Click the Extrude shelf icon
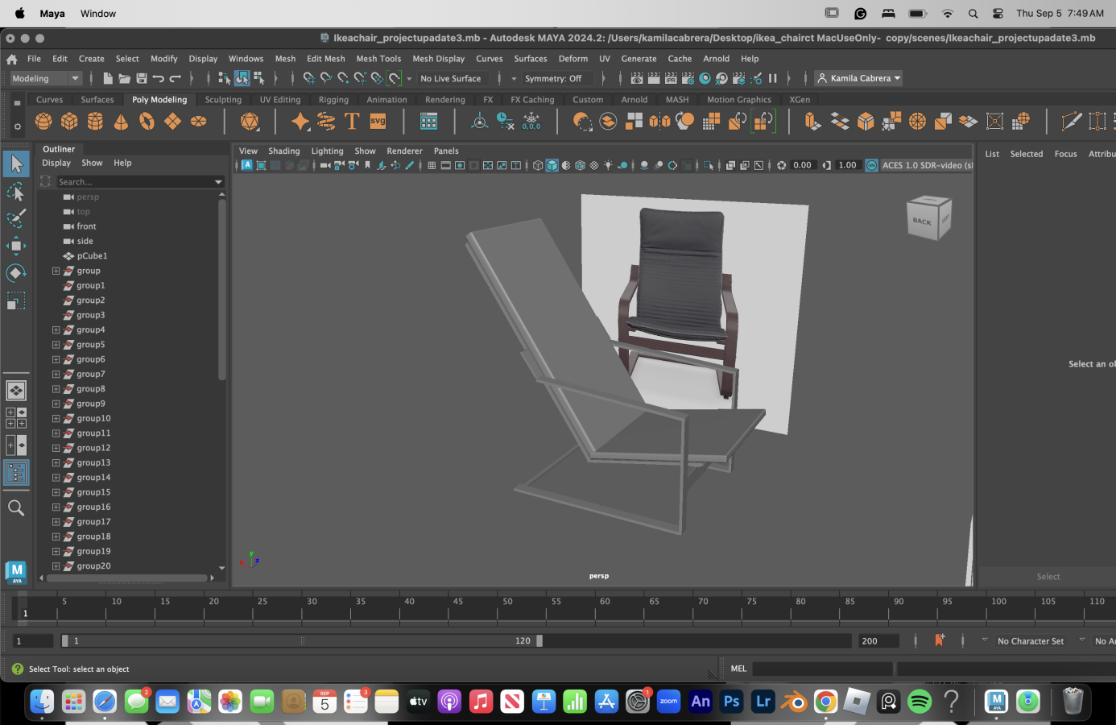This screenshot has height=725, width=1116. coord(812,122)
